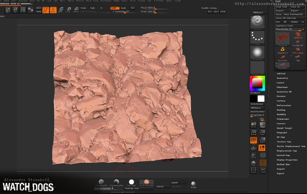307x194 pixels.
Task: Open the Material menu
Action: 80,1
